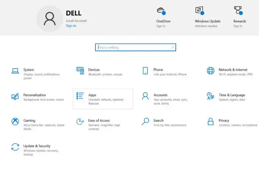Screen dimensions: 259x173
Task: Open the Personalization paintbrush icon
Action: point(15,96)
